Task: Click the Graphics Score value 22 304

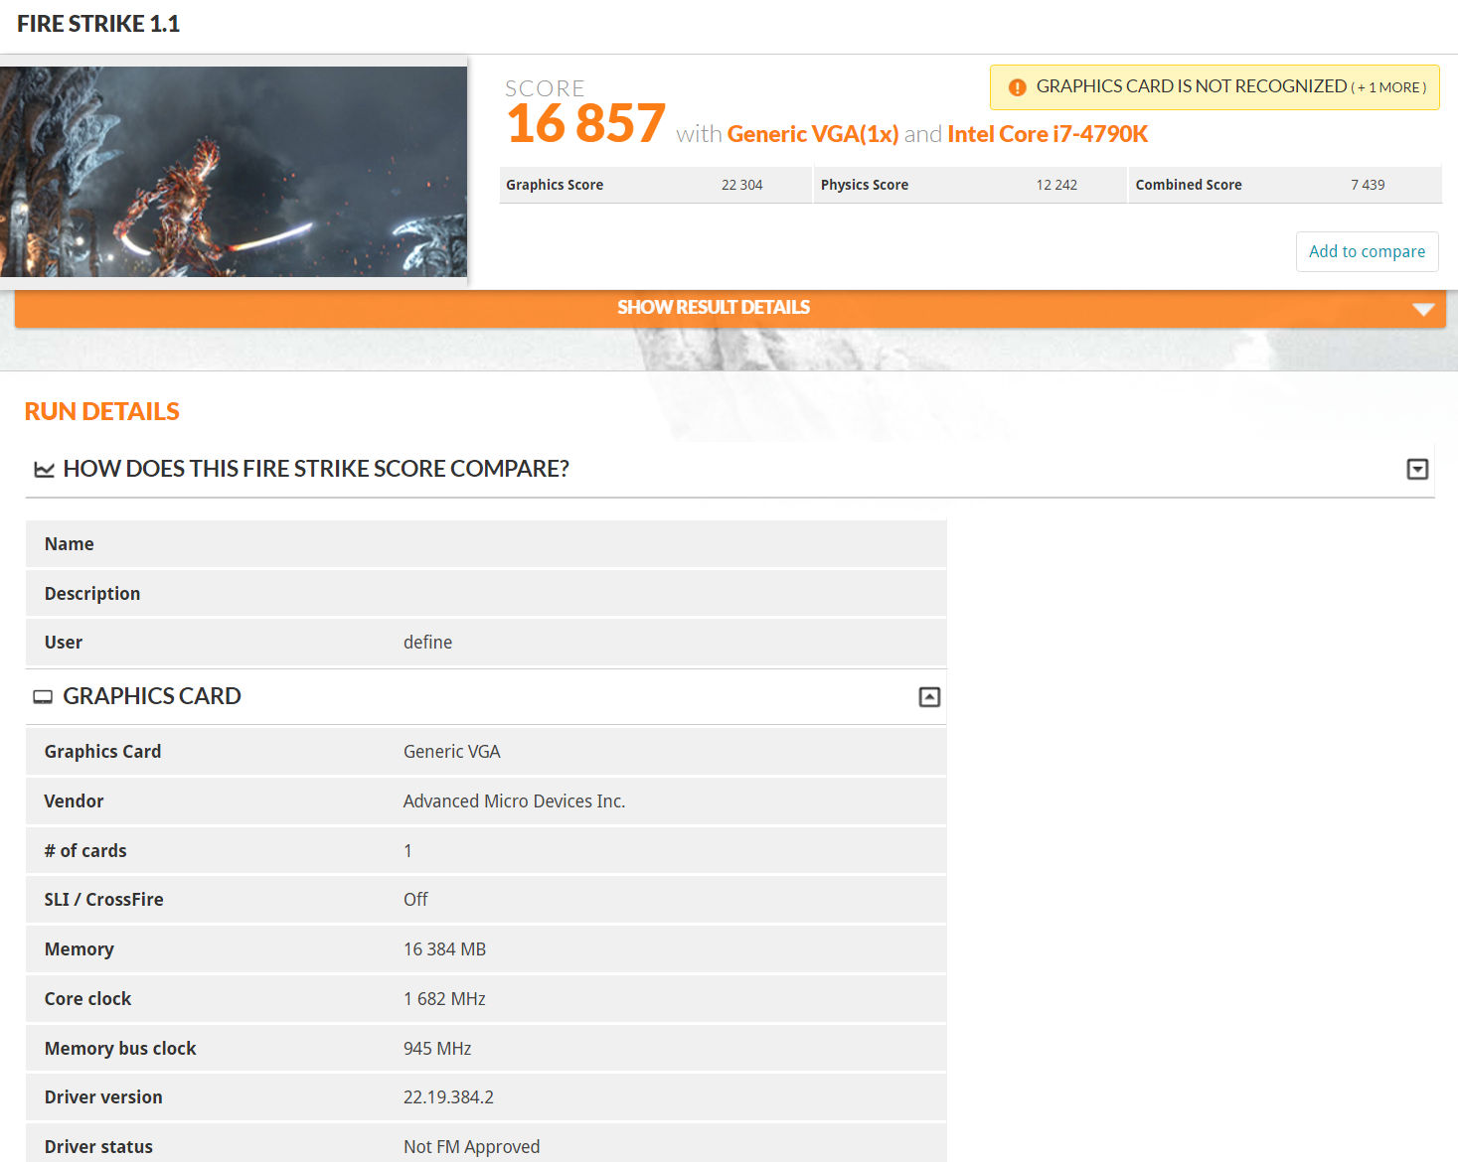Action: (742, 185)
